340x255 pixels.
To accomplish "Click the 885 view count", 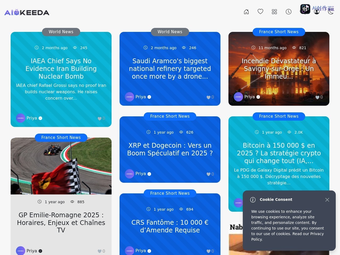I will coord(81,202).
